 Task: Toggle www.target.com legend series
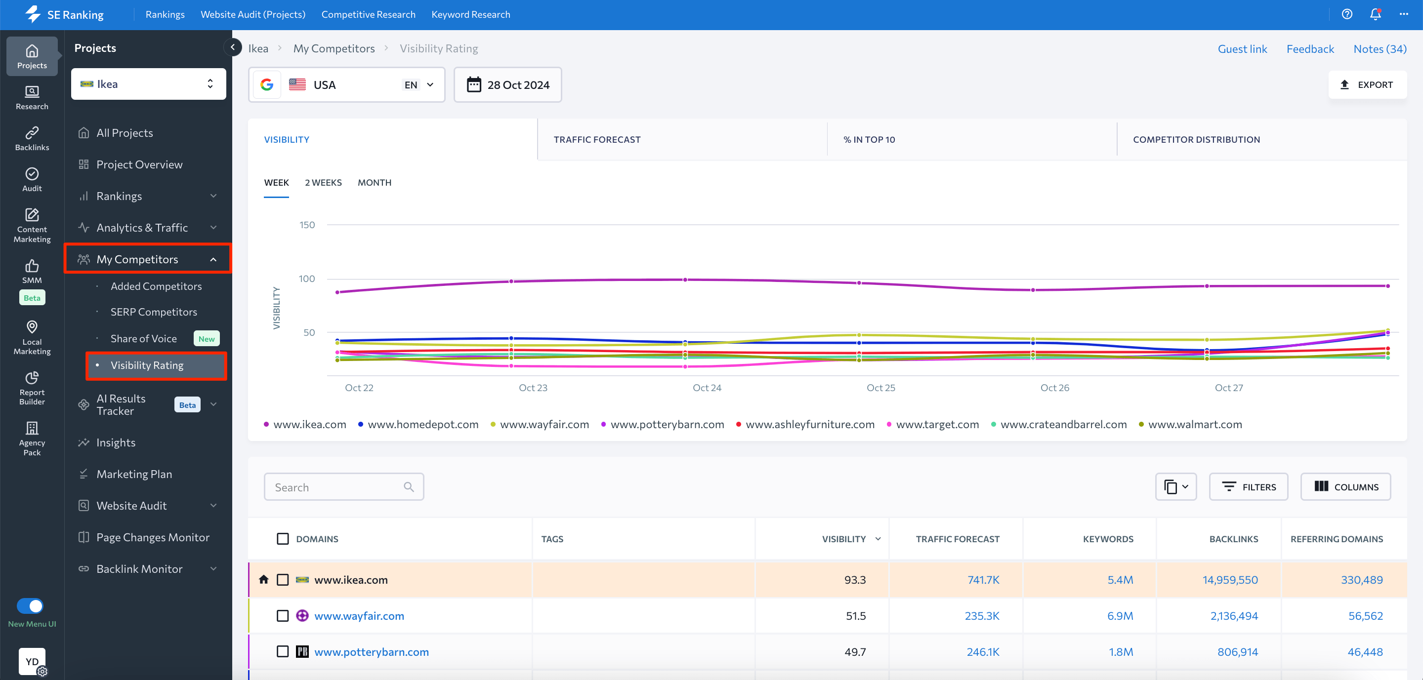coord(932,424)
